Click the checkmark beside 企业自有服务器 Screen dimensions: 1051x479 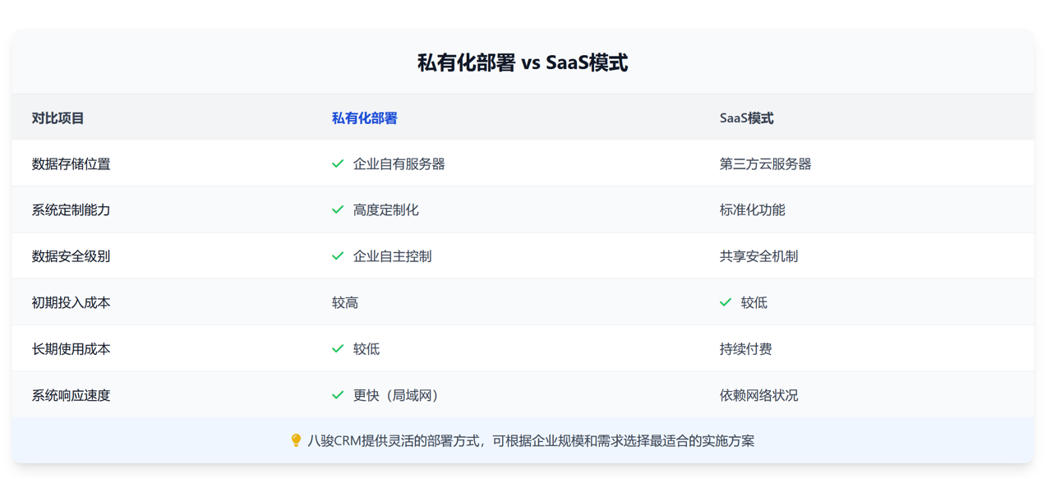click(x=338, y=164)
